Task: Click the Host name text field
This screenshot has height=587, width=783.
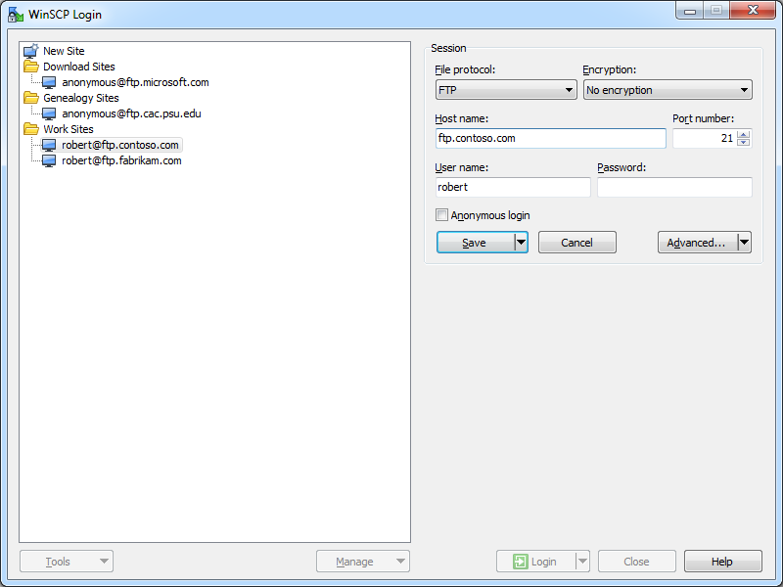Action: (550, 138)
